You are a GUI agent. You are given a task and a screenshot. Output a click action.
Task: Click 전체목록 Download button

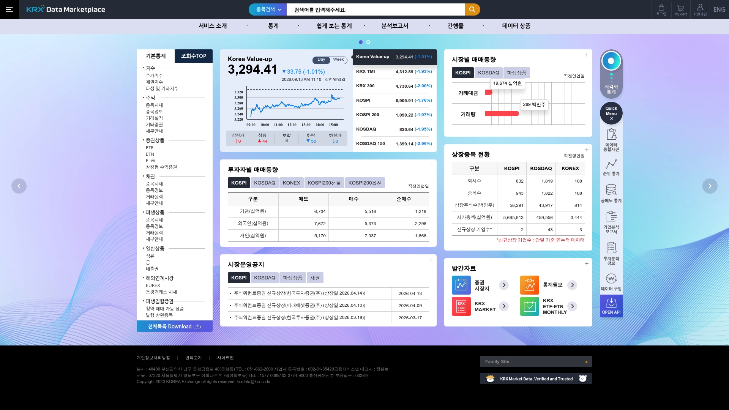click(x=175, y=326)
